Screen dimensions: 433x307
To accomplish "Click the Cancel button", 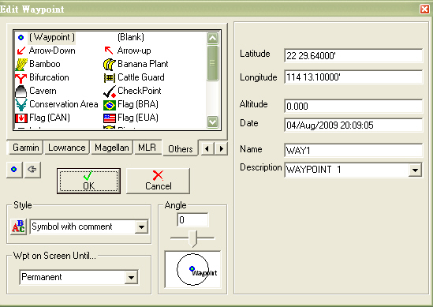I will [x=158, y=181].
